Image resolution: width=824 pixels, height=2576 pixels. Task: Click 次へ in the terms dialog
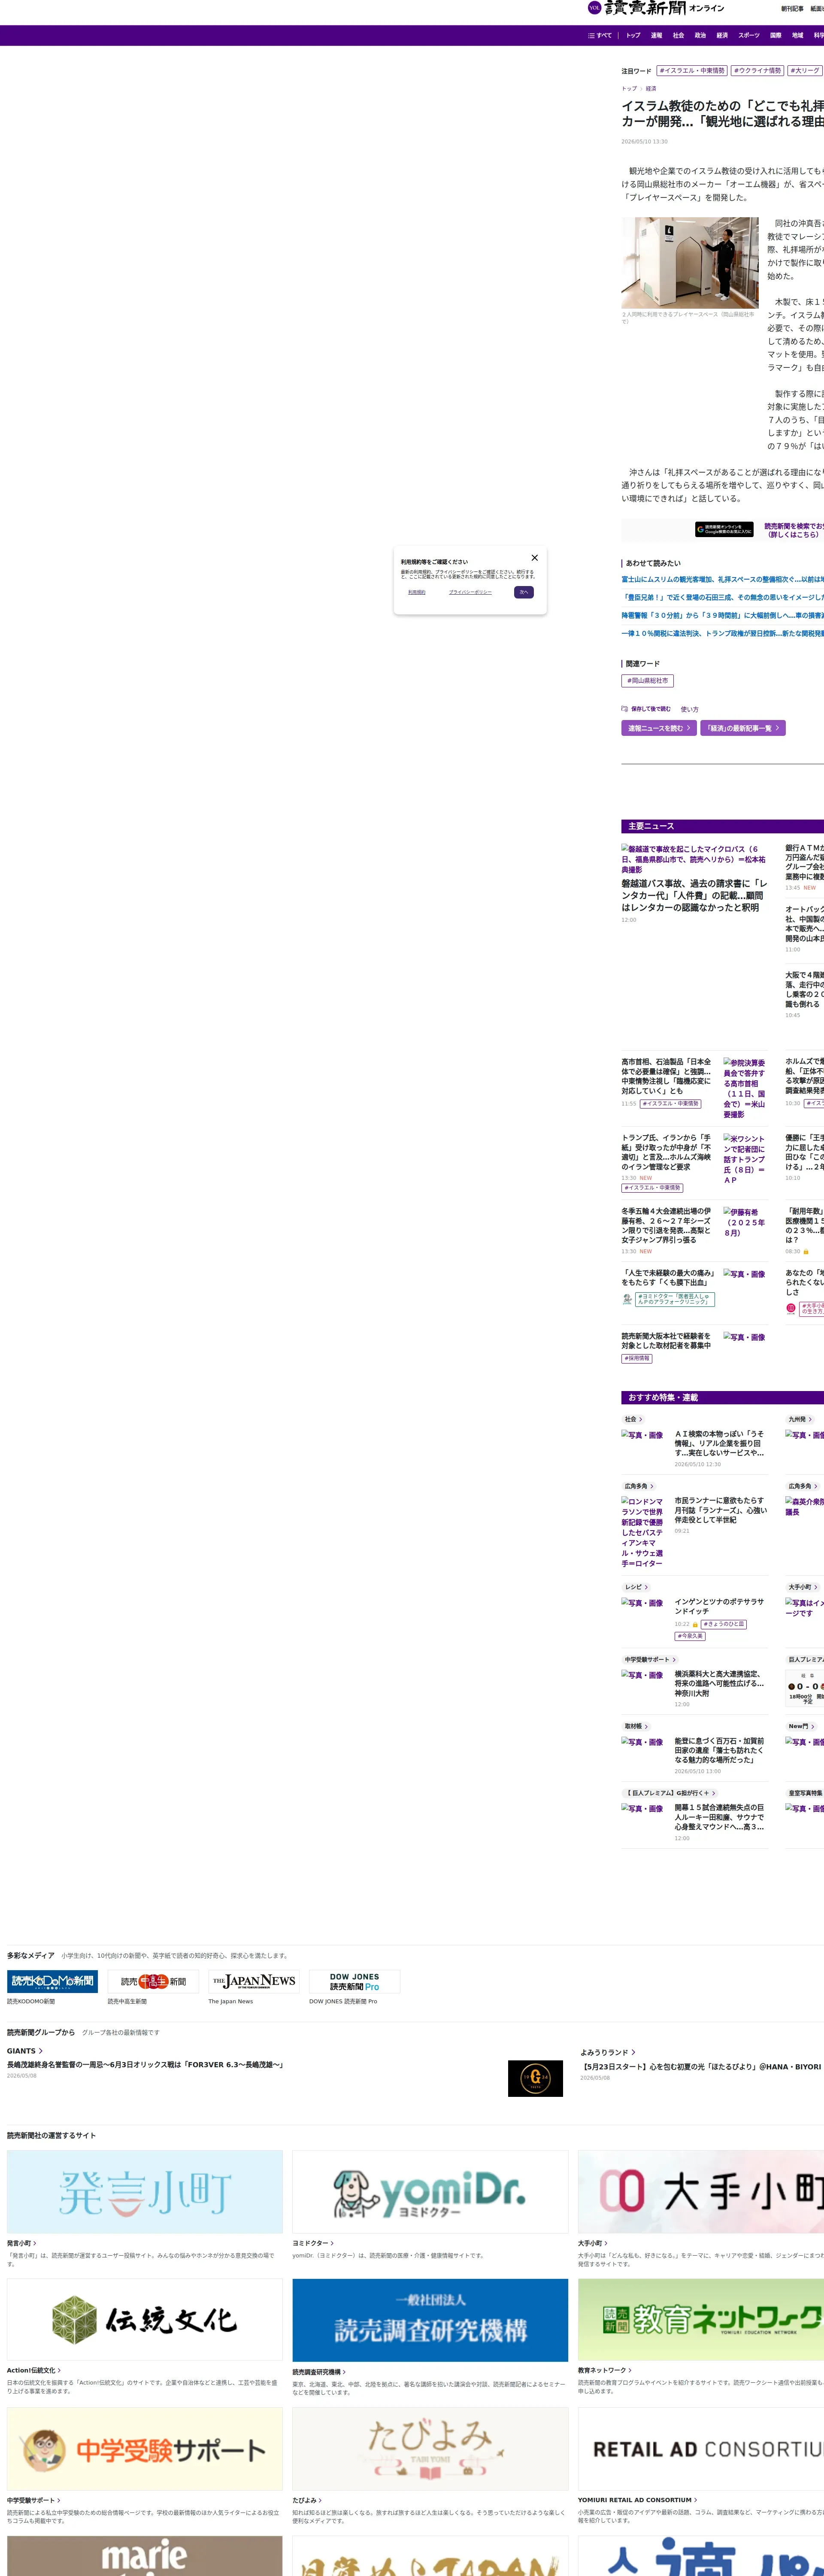524,592
